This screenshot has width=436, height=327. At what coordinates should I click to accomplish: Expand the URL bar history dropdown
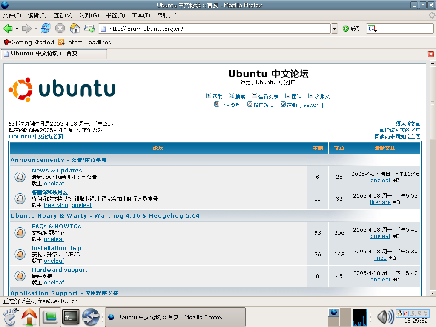335,29
